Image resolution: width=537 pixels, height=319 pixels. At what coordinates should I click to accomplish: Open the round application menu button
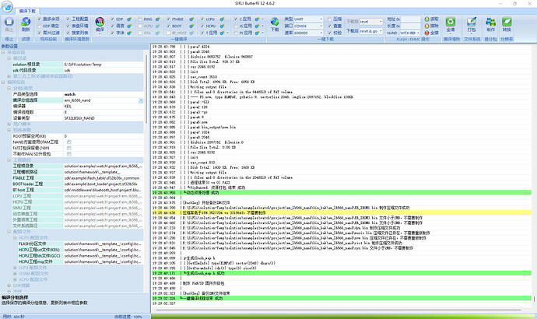(7, 6)
